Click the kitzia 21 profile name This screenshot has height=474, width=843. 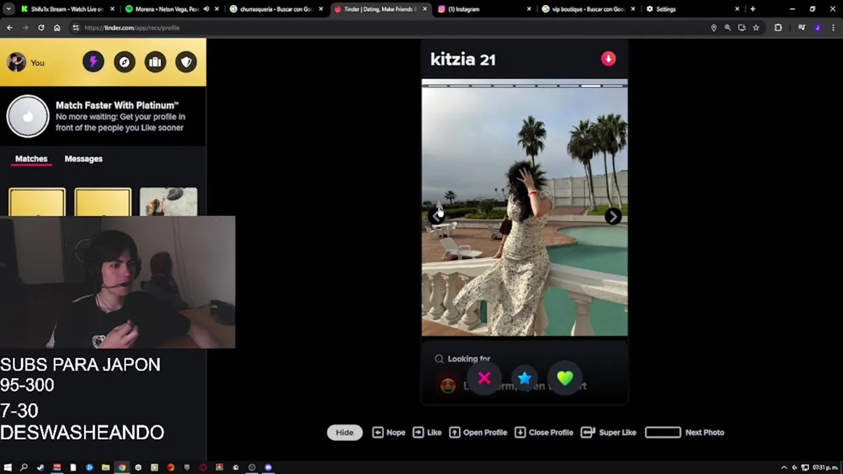(462, 60)
